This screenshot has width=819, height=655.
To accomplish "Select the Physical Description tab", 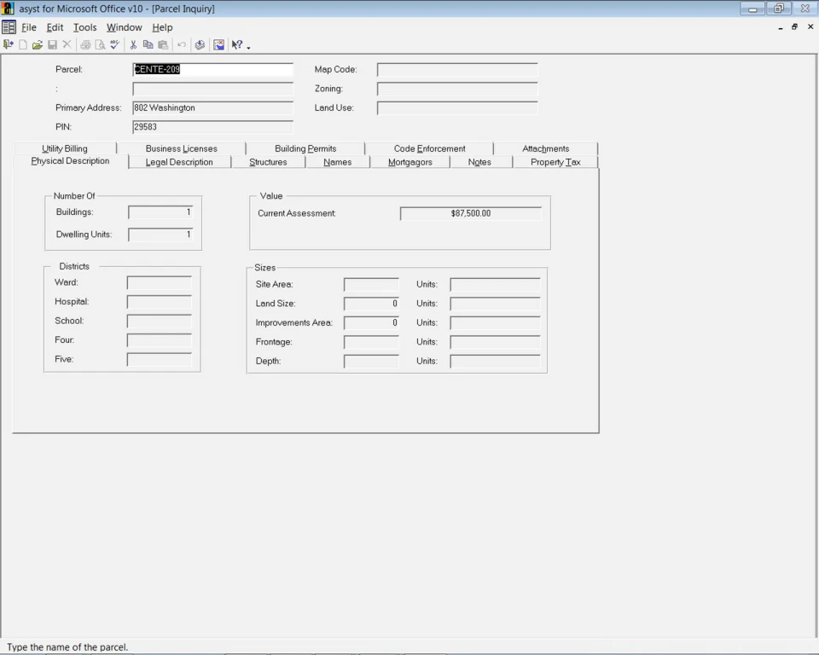I will (70, 161).
